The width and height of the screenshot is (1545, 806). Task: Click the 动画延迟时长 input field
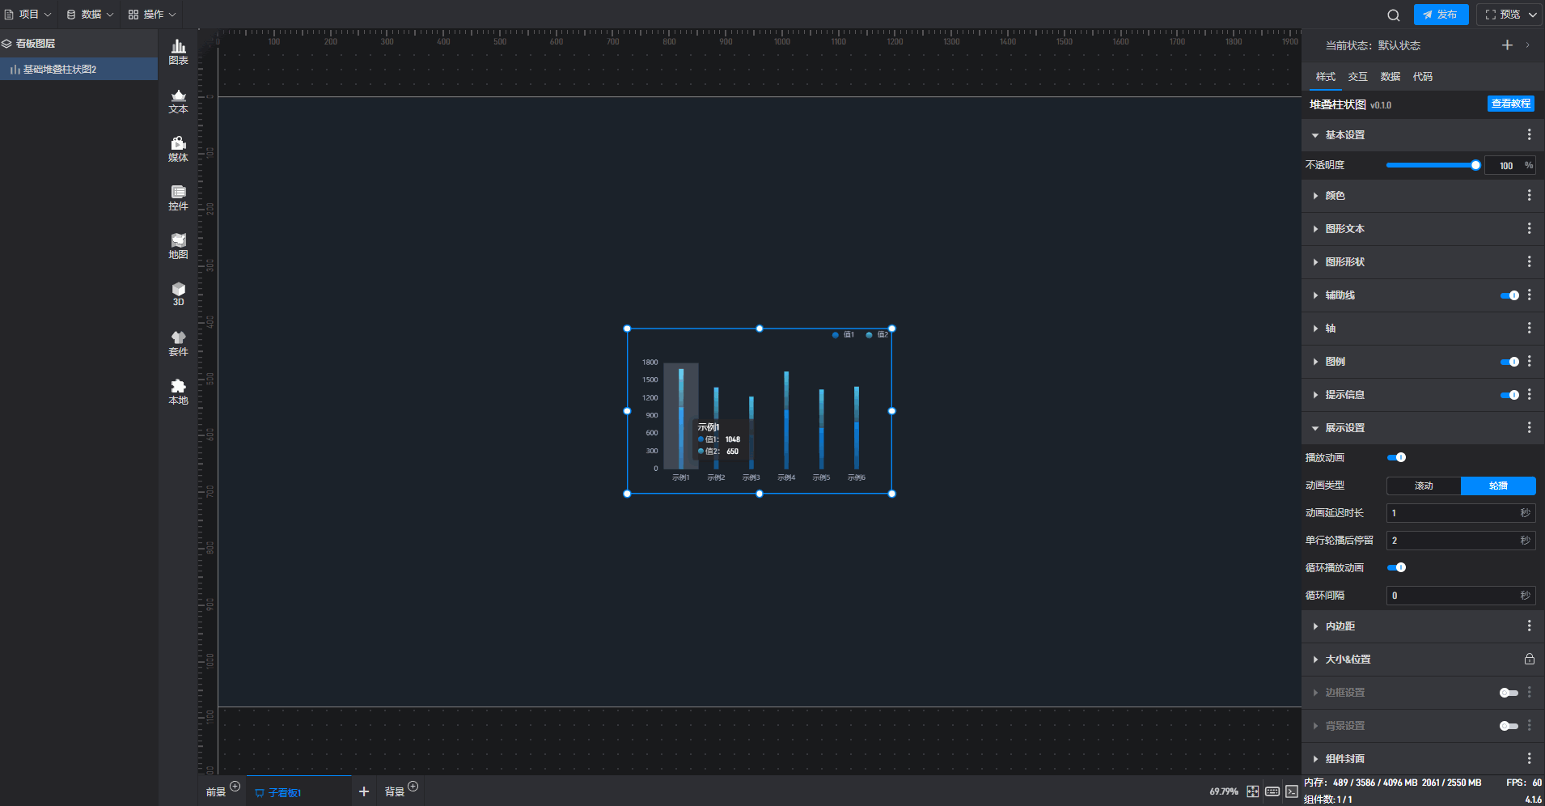[x=1452, y=513]
